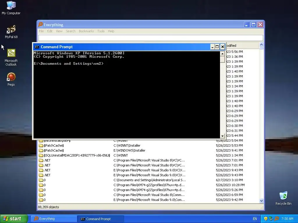Select the date 5/26/2023 9:42 PM
This screenshot has height=223, width=298.
(229, 200)
